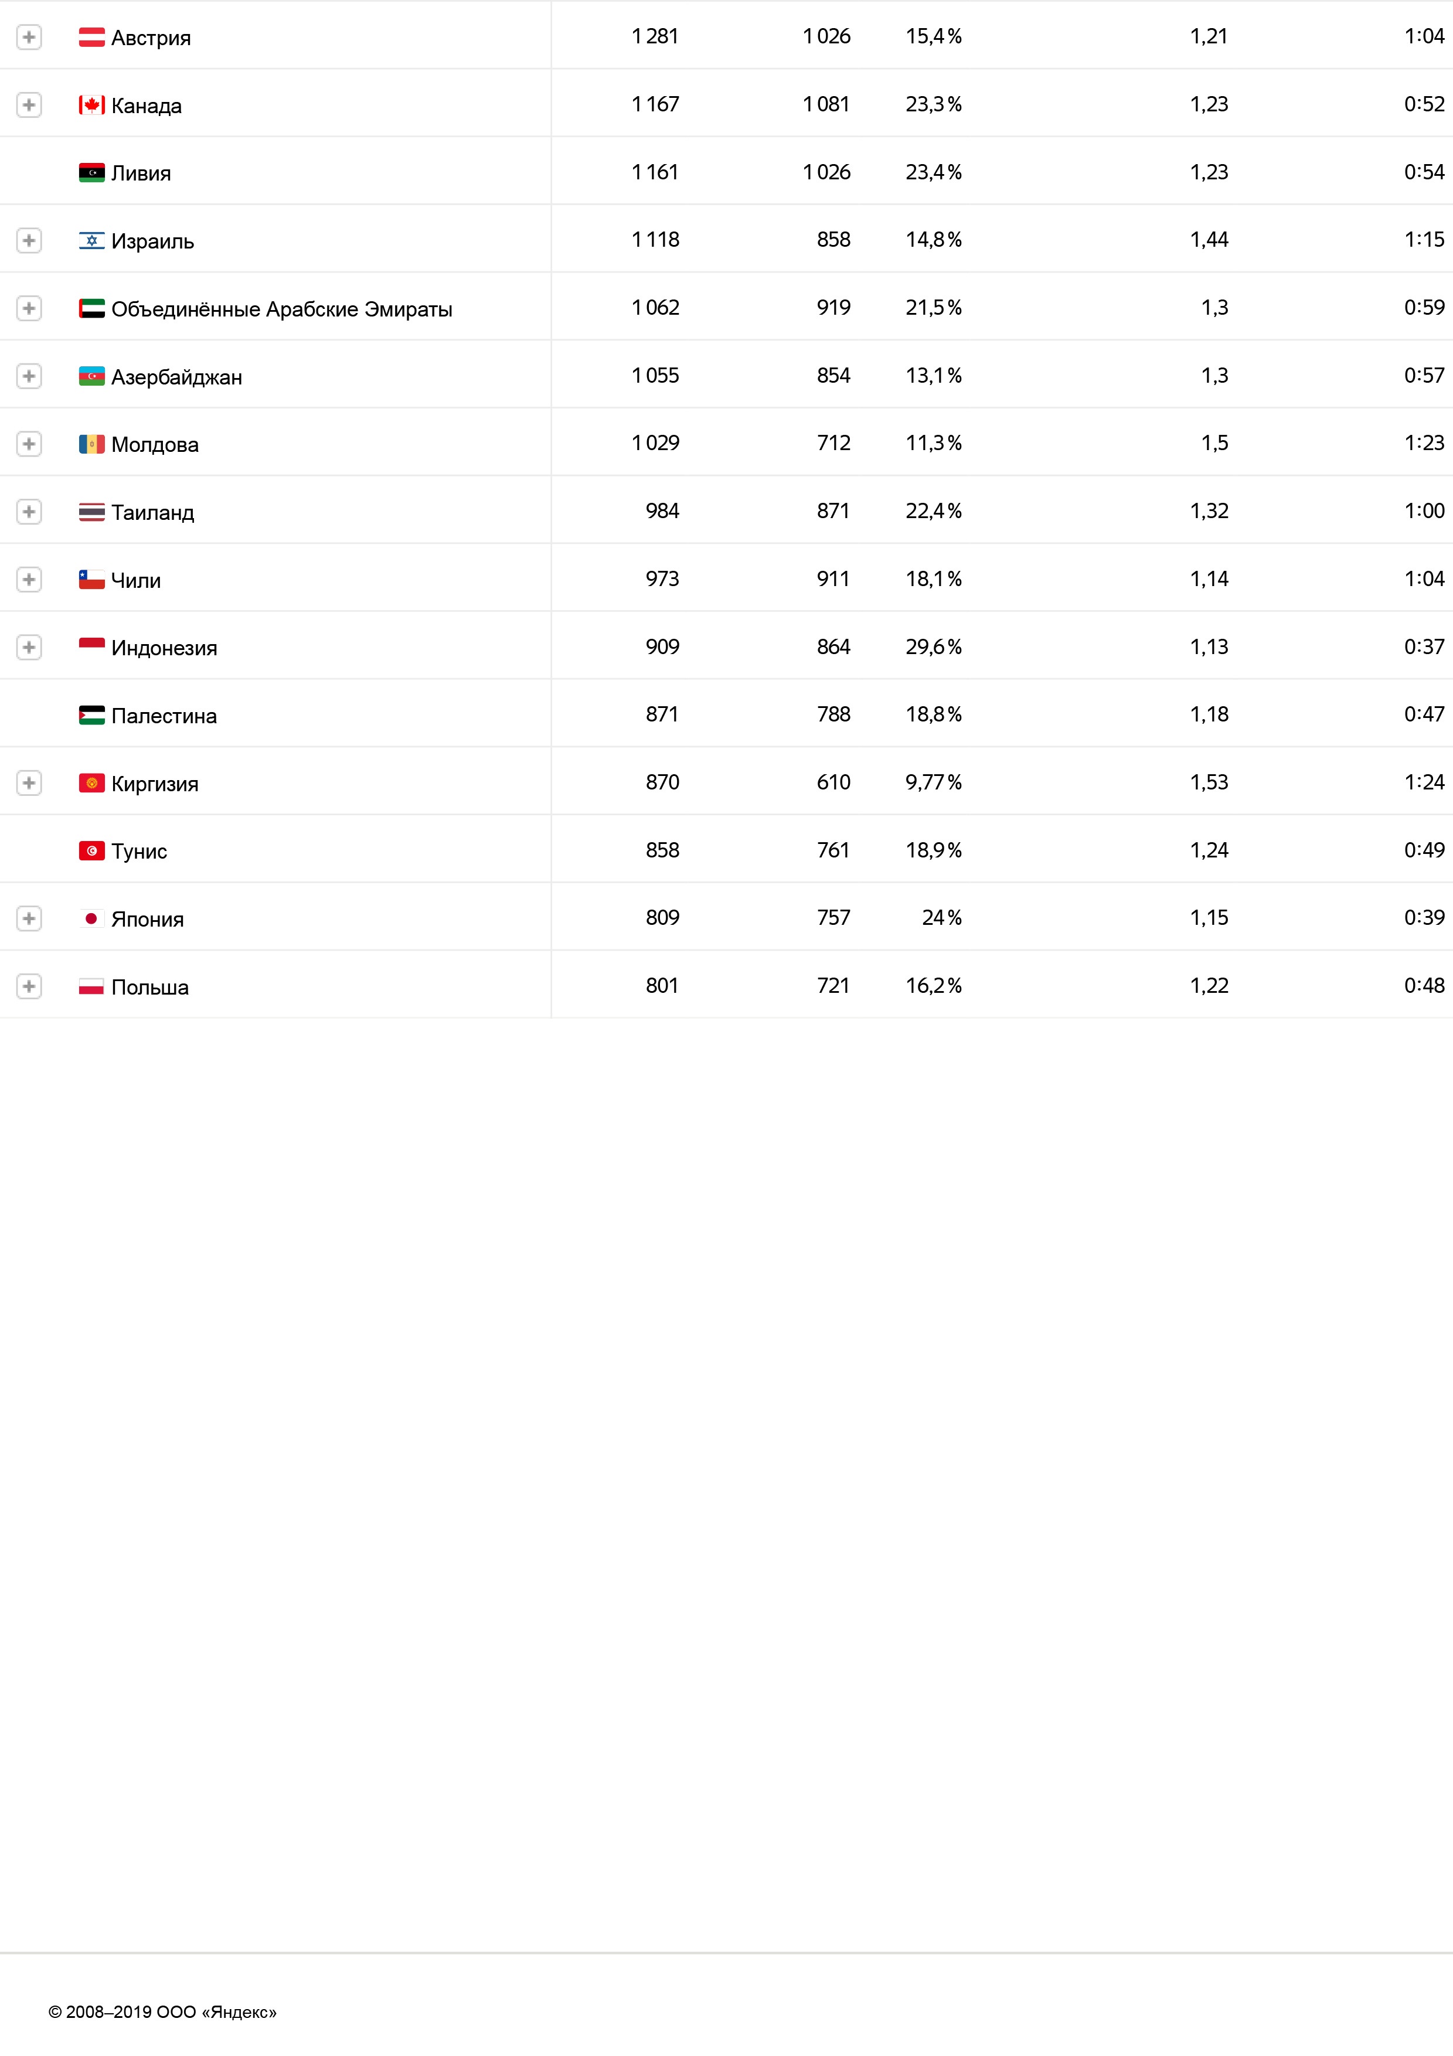Click the Япония flag icon

tap(91, 919)
